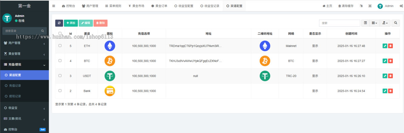Viewport: 404px width, 133px height.
Task: Expand 收益宝 sidebar menu
Action: point(24,108)
